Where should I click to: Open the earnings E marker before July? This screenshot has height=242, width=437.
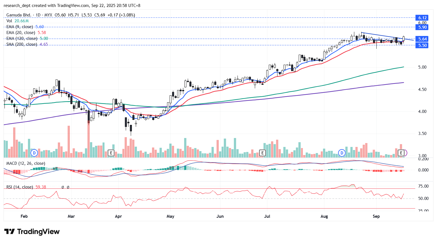click(262, 153)
